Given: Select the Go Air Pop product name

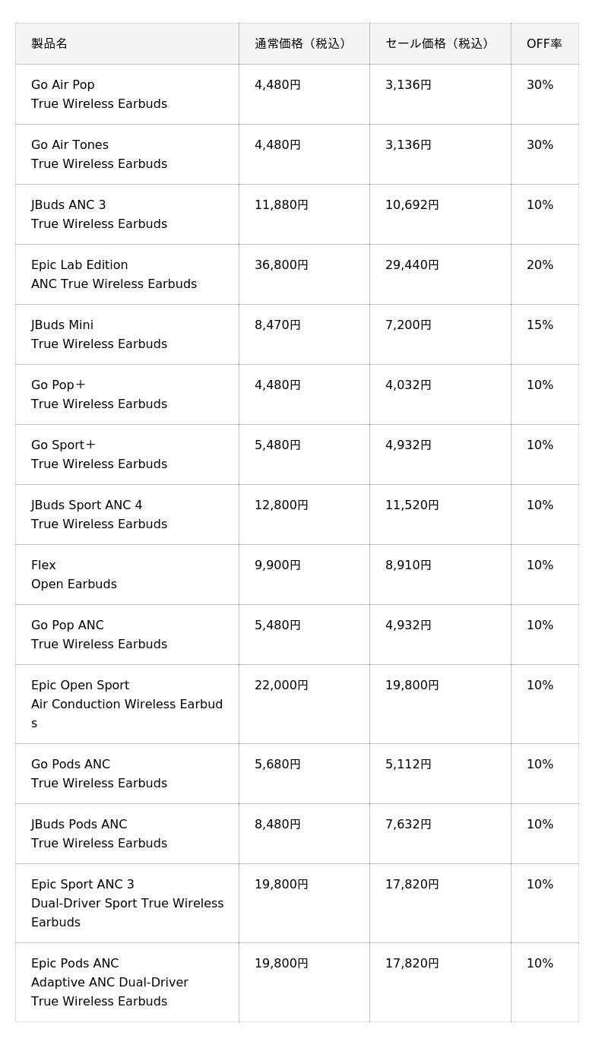Looking at the screenshot, I should tap(63, 85).
